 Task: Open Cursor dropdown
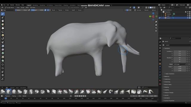click(x=80, y=10)
